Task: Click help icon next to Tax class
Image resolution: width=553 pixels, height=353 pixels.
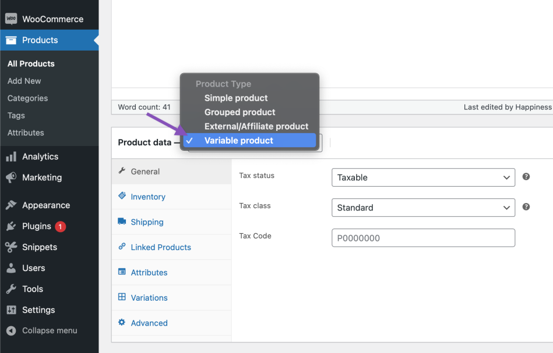Action: coord(526,206)
